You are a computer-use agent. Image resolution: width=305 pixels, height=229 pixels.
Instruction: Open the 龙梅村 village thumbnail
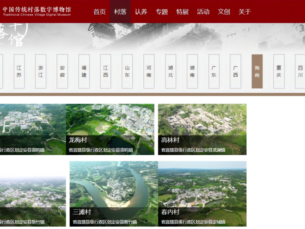point(110,129)
